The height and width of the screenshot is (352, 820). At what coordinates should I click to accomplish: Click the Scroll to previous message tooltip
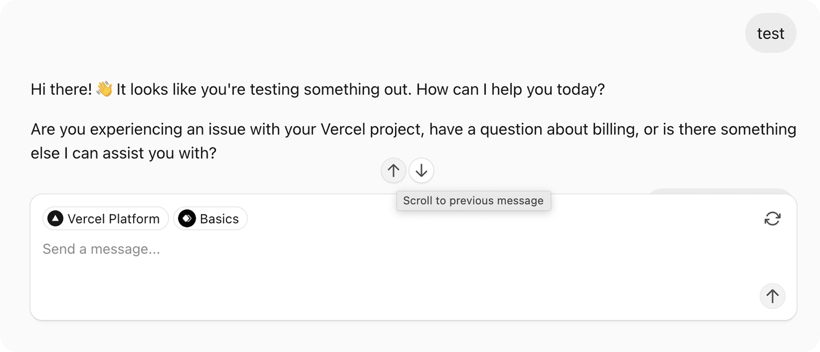(x=473, y=200)
